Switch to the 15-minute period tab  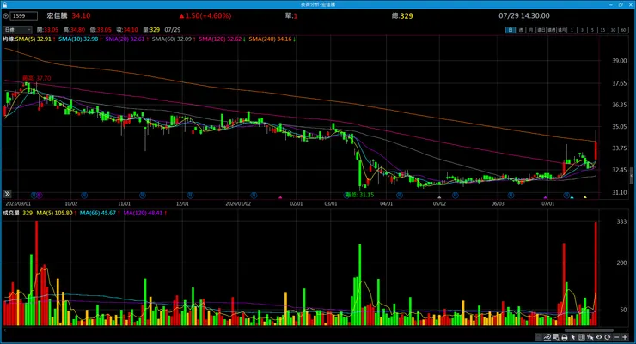(x=602, y=30)
